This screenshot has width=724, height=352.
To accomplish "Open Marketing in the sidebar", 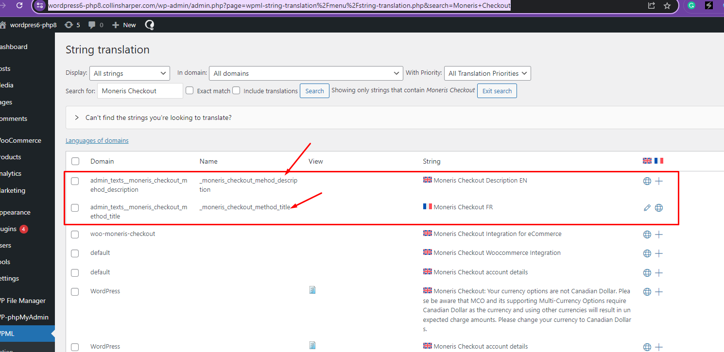I will point(13,190).
